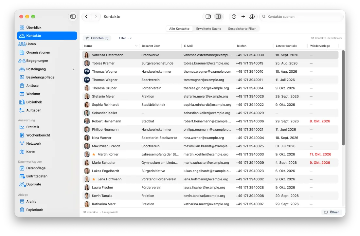The width and height of the screenshot is (360, 236).
Task: Open Wochenbericht in the sidebar
Action: click(x=47, y=135)
